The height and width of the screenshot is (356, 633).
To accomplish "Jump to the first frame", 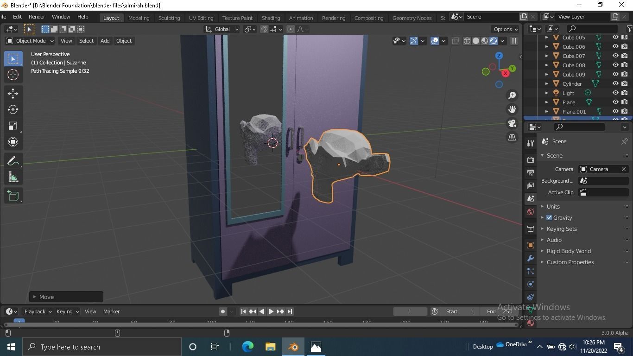I will click(x=243, y=311).
